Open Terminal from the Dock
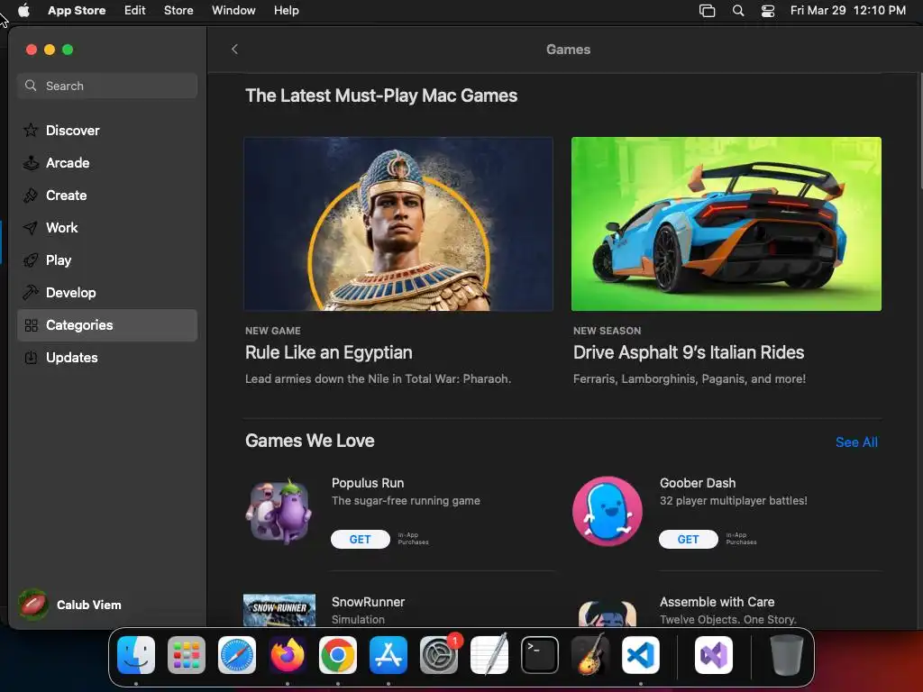This screenshot has height=692, width=923. pyautogui.click(x=540, y=655)
